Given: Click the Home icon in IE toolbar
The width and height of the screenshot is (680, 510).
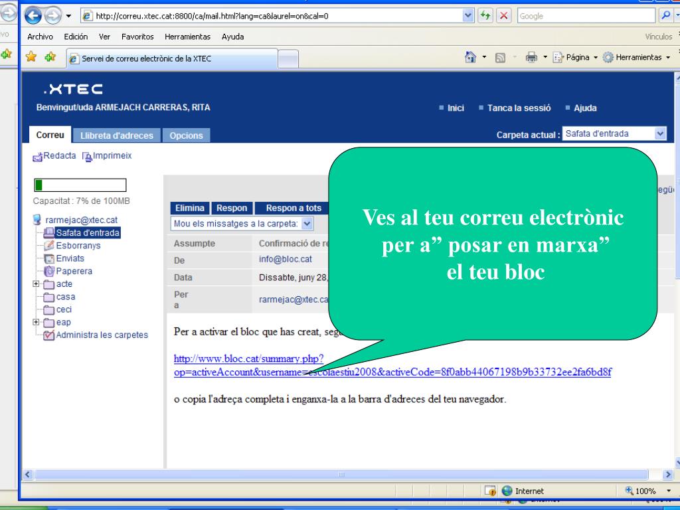Looking at the screenshot, I should pyautogui.click(x=469, y=58).
